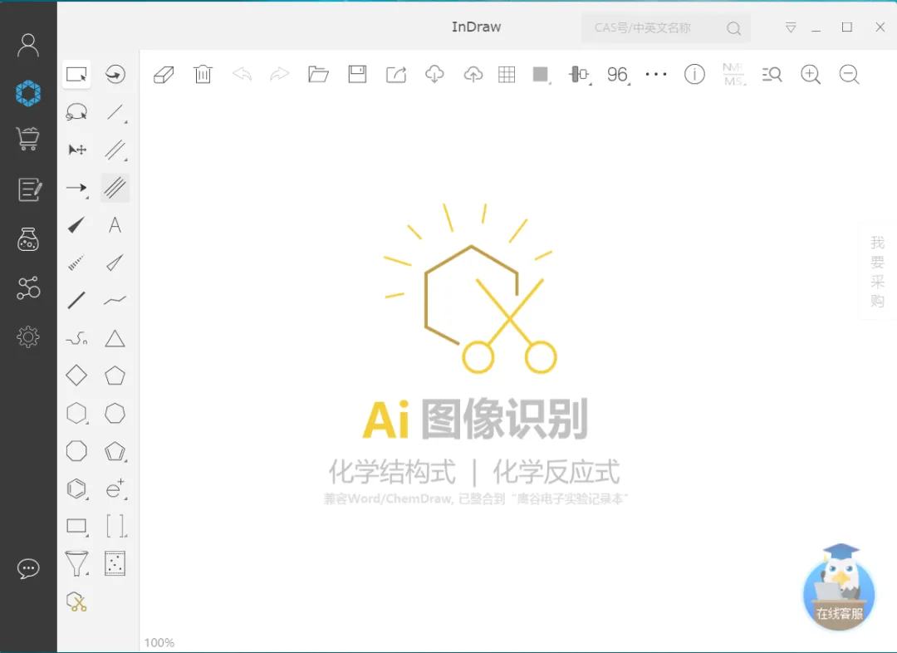Image resolution: width=897 pixels, height=653 pixels.
Task: Choose the rectangle shape tool
Action: (x=76, y=527)
